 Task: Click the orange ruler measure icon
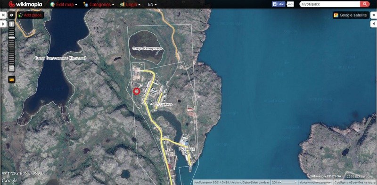pos(11,79)
